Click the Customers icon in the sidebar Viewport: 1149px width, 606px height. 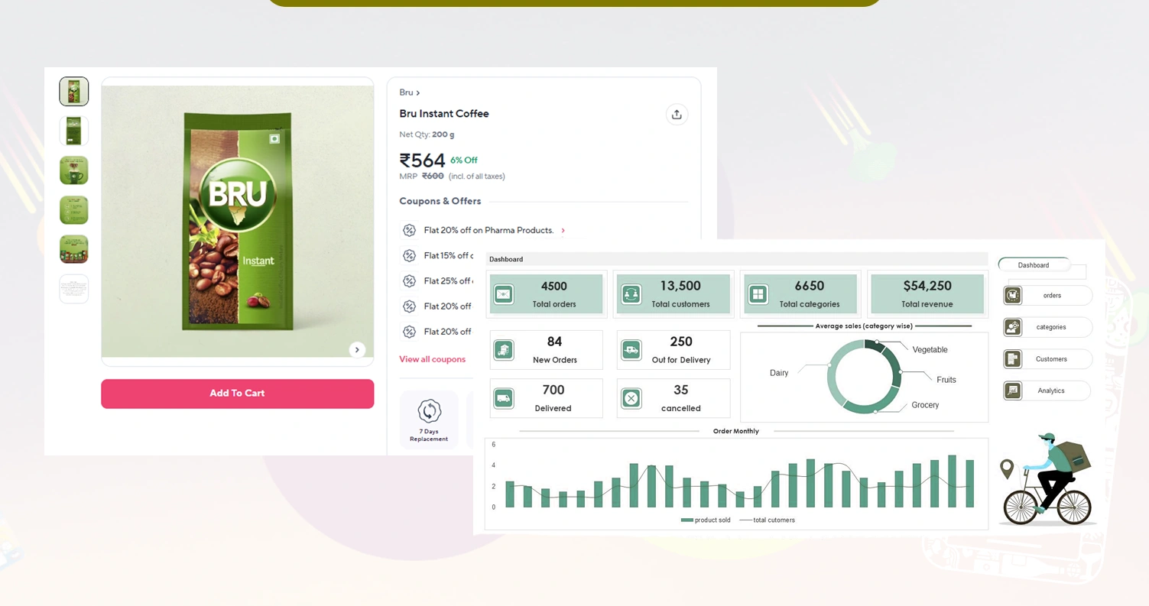(x=1012, y=359)
